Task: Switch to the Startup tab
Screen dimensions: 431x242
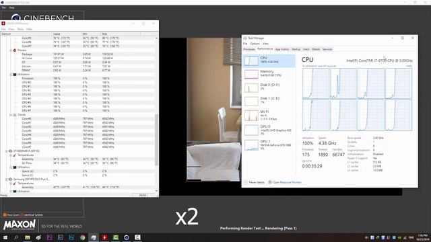Action: pos(296,49)
